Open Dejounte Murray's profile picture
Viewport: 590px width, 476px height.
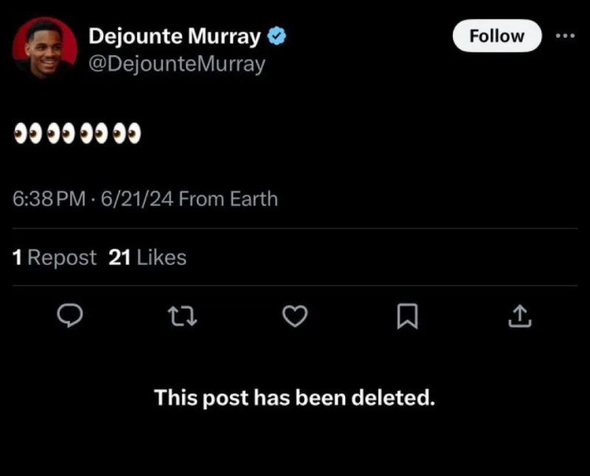(x=45, y=49)
